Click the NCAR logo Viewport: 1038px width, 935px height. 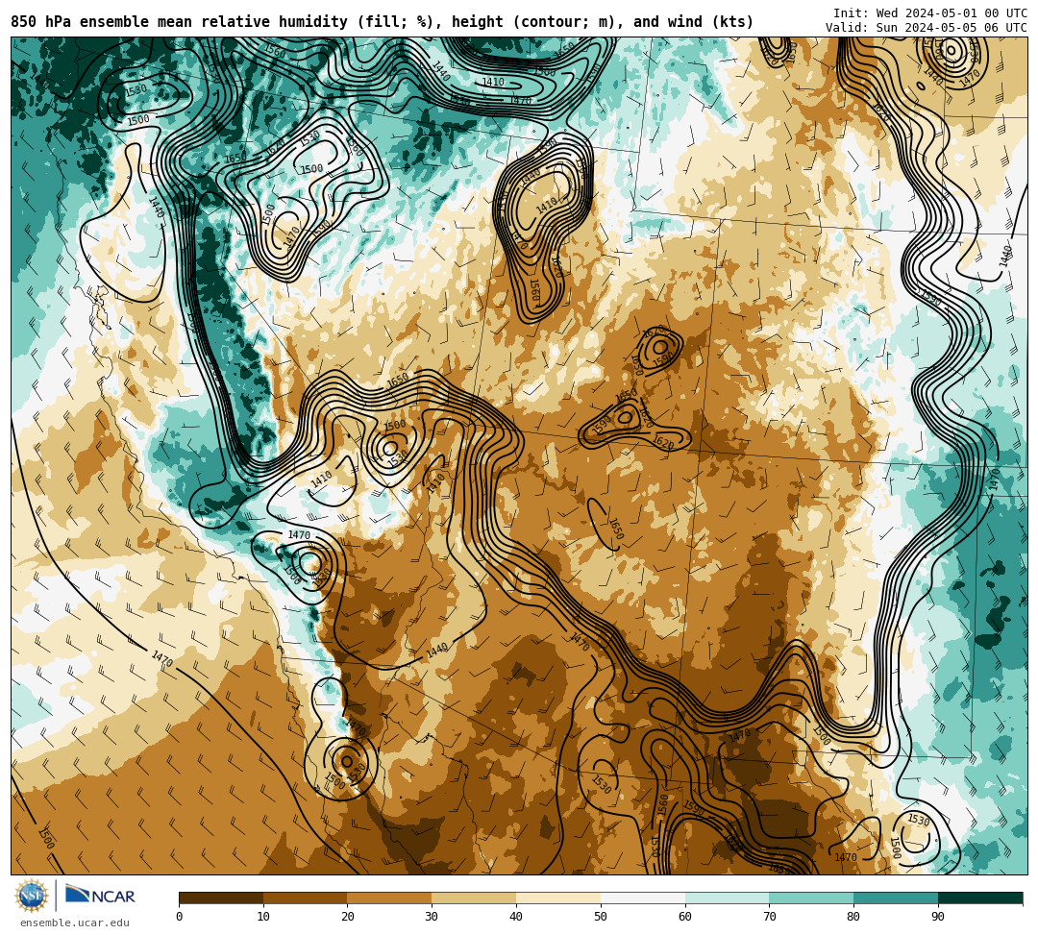[x=100, y=896]
